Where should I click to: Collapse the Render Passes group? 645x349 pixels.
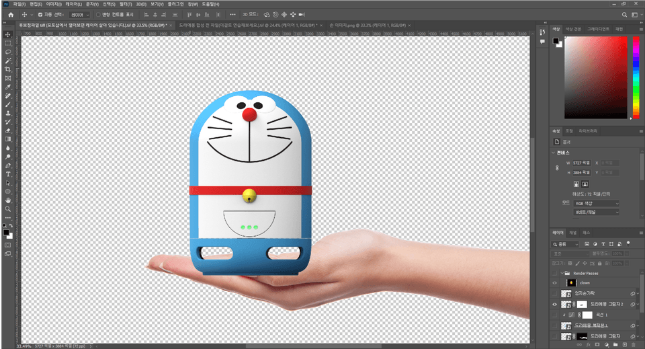tap(562, 273)
